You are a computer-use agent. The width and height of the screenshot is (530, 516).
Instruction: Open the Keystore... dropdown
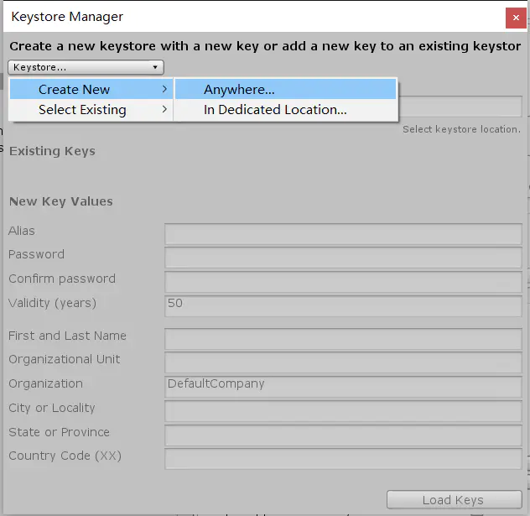(86, 67)
